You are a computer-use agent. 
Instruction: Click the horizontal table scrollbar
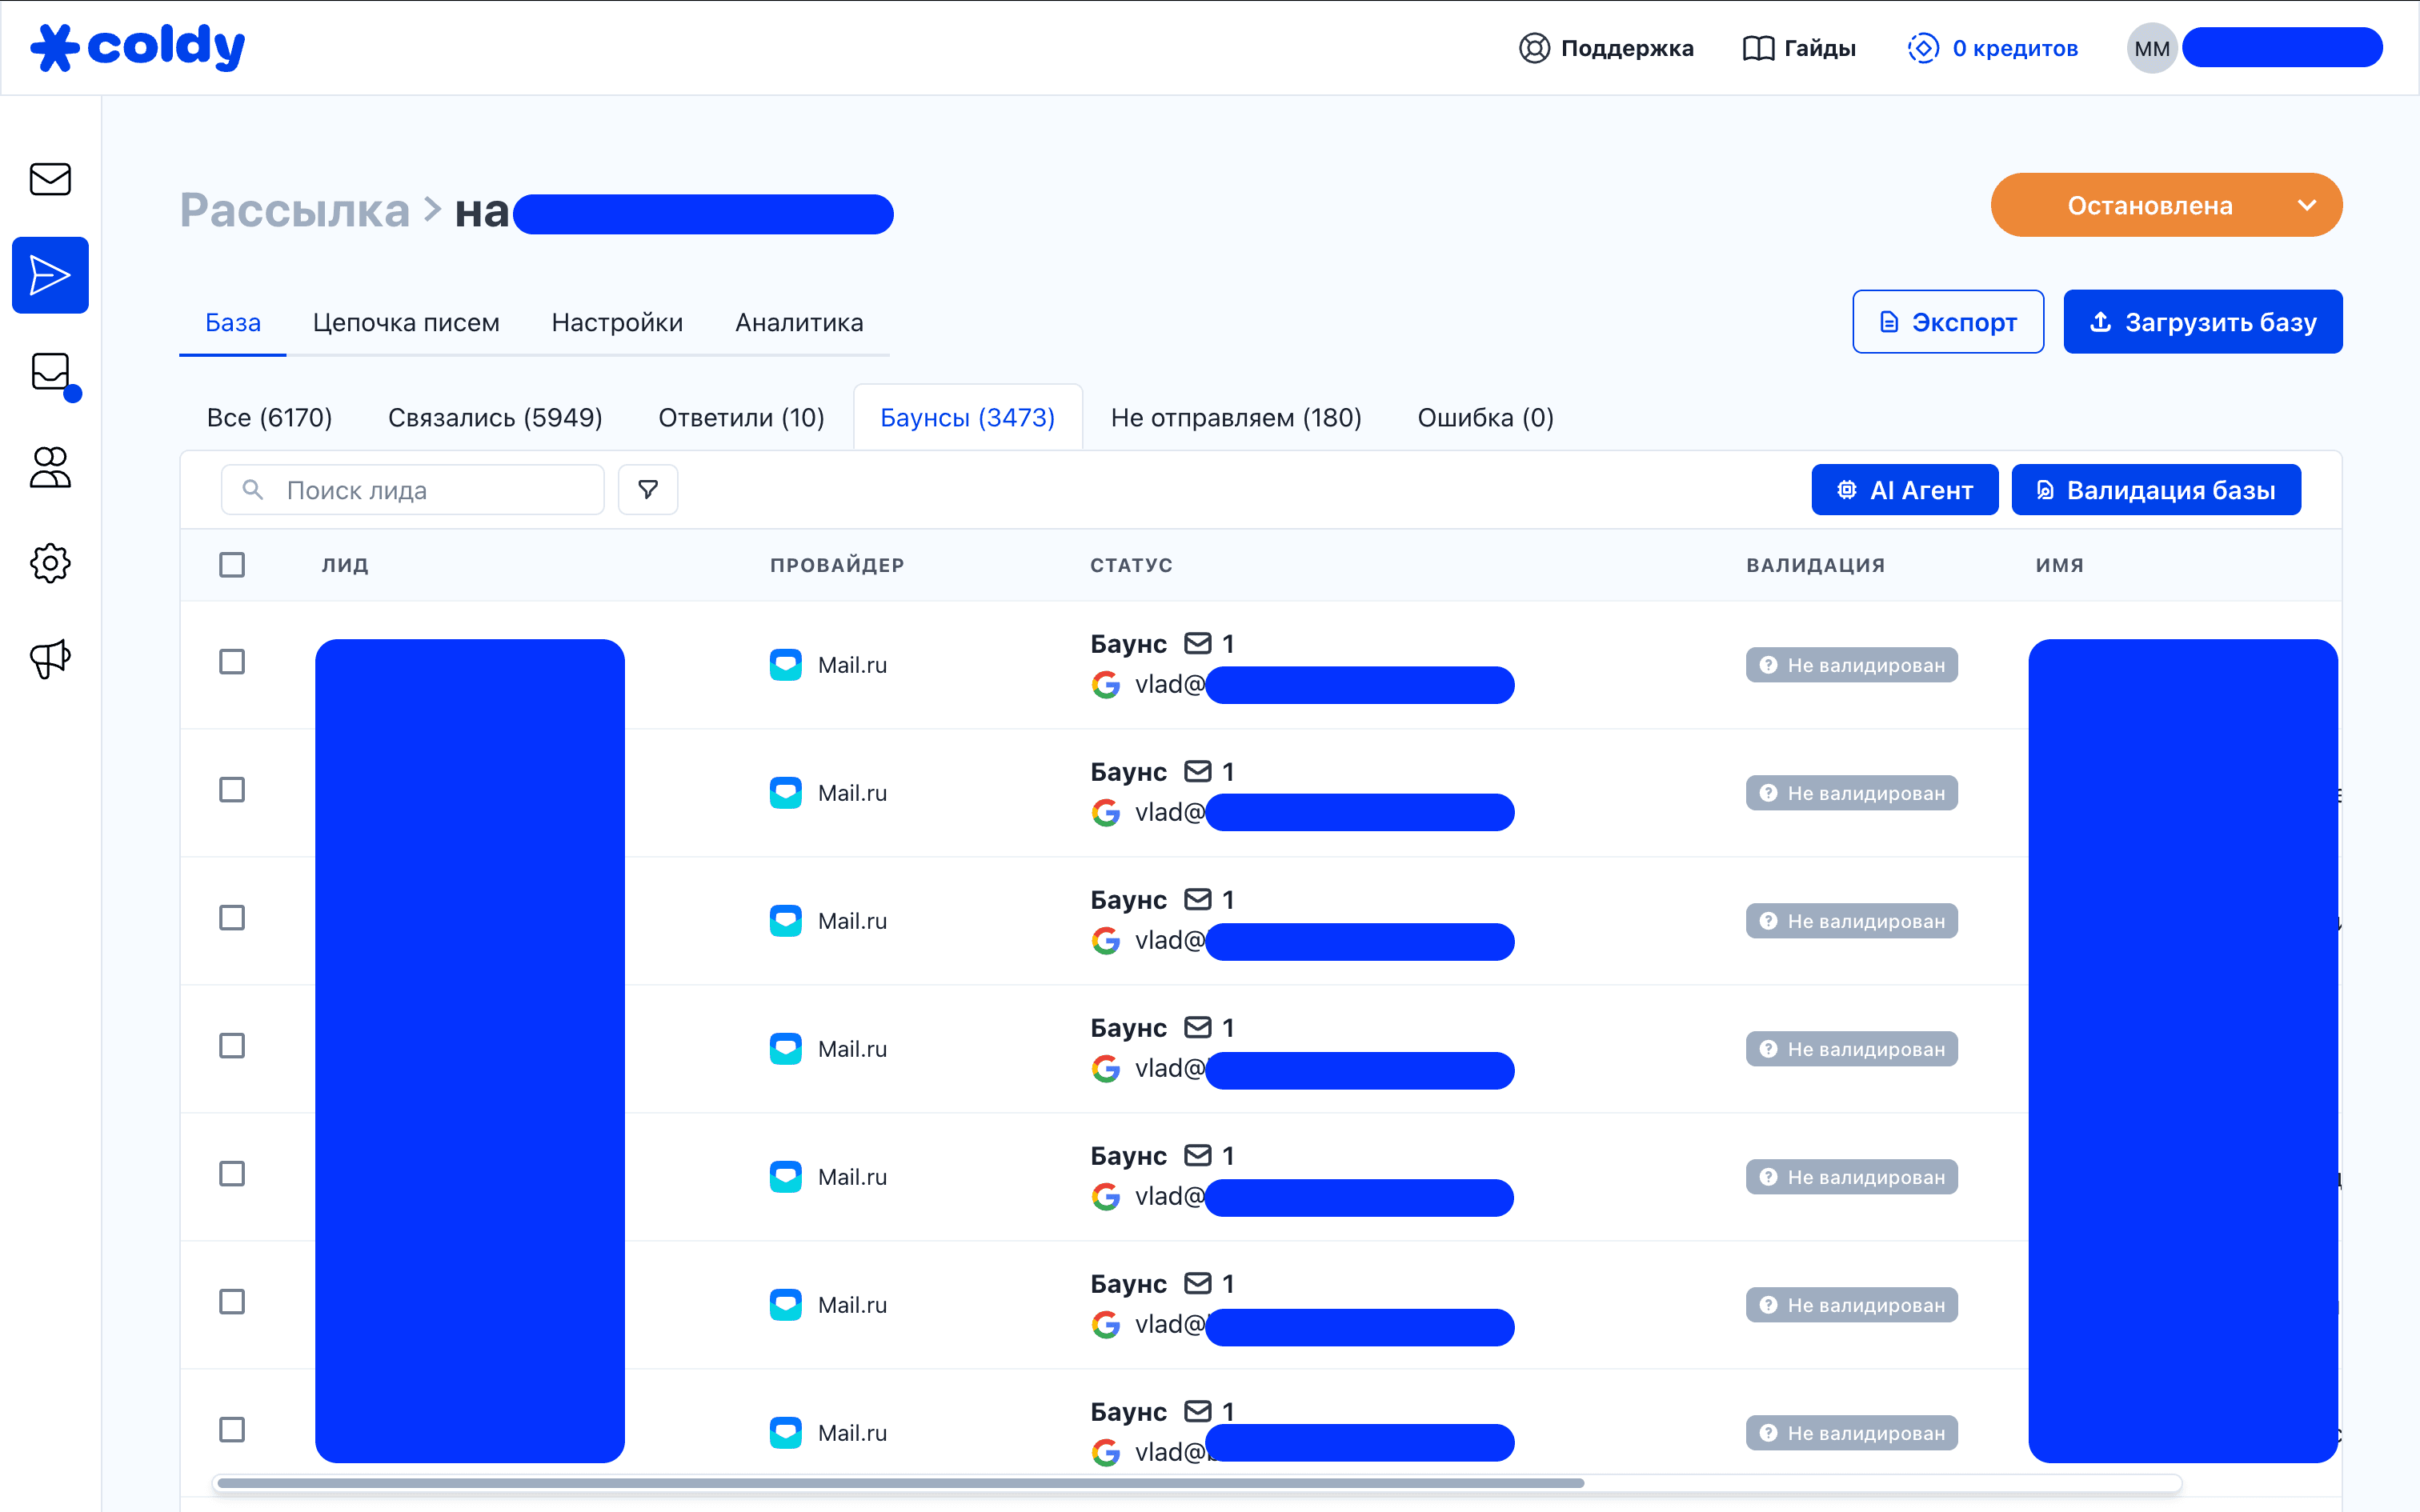tap(900, 1483)
